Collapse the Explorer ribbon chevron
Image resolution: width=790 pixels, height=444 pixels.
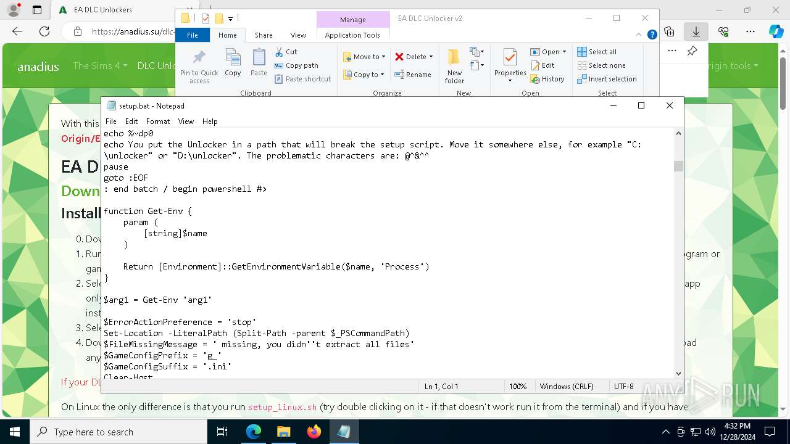pyautogui.click(x=639, y=35)
